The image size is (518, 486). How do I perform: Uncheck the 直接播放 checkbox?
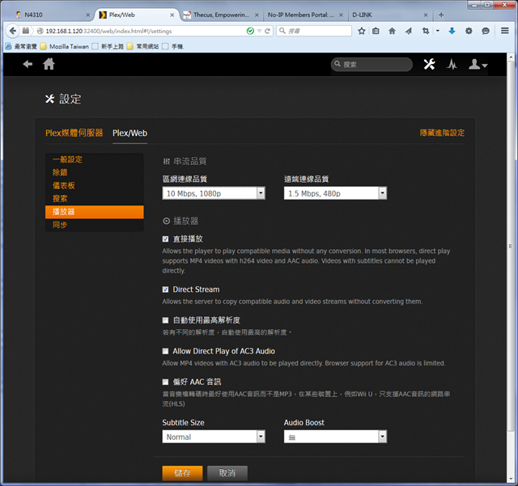(x=165, y=239)
